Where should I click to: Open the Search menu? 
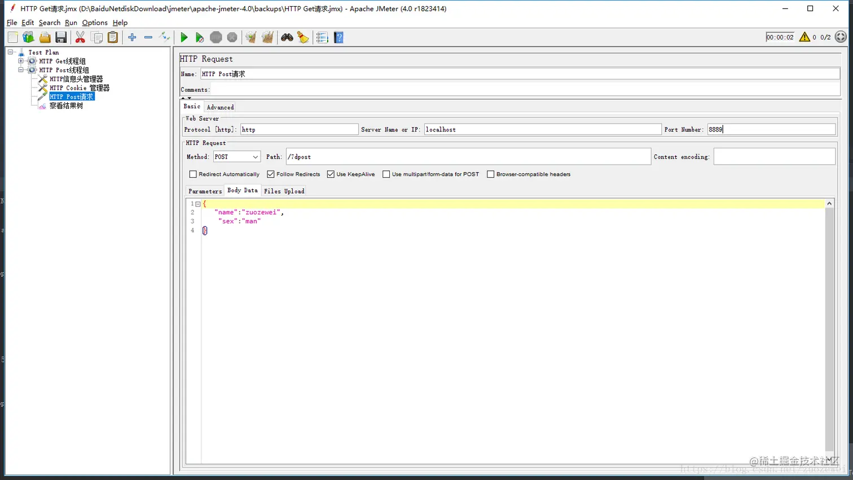pos(50,23)
